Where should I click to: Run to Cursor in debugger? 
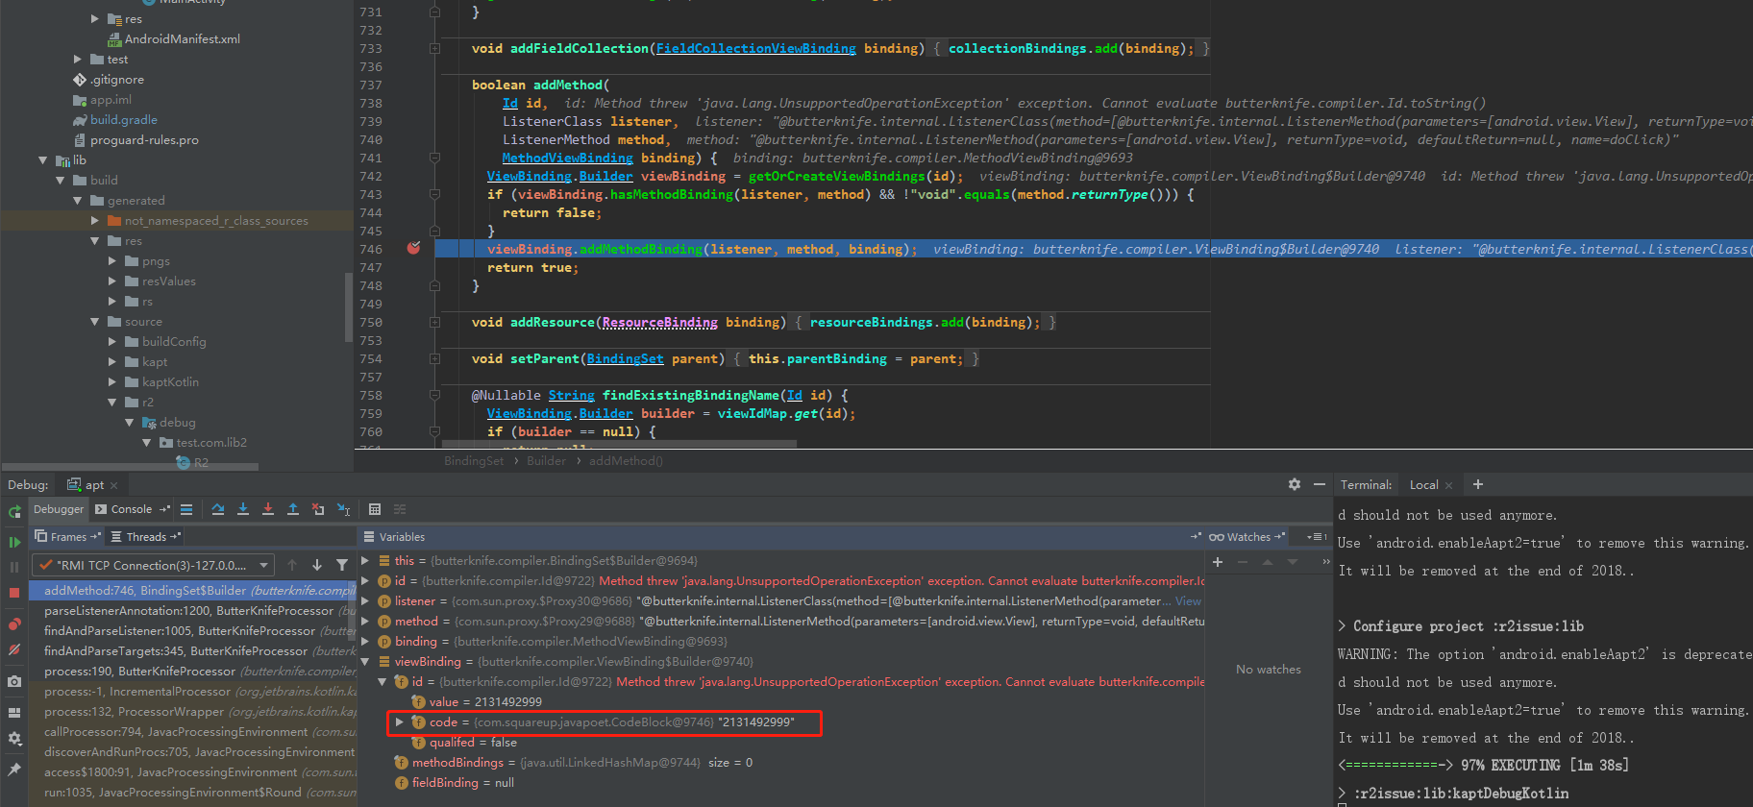pyautogui.click(x=343, y=509)
